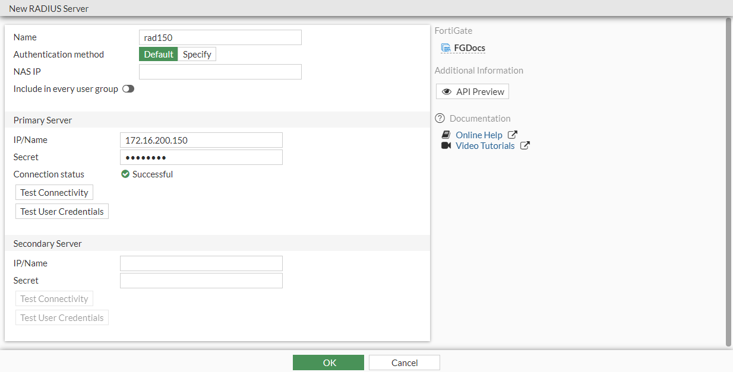Click external link icon beside Video Tutorials
Viewport: 733px width, 372px height.
point(525,146)
